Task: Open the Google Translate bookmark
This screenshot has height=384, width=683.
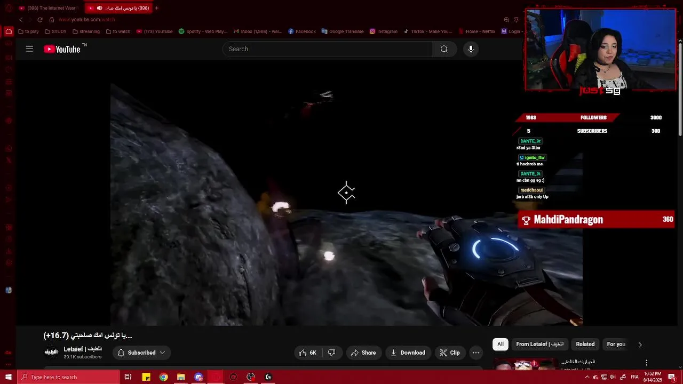Action: tap(343, 31)
